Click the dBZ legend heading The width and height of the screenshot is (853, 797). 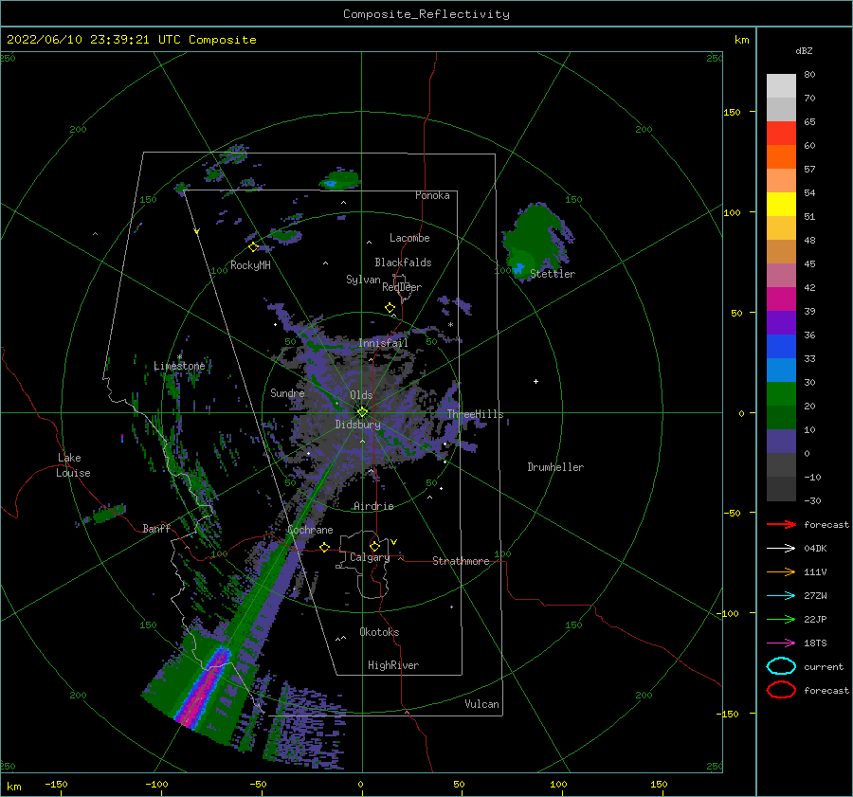point(804,50)
